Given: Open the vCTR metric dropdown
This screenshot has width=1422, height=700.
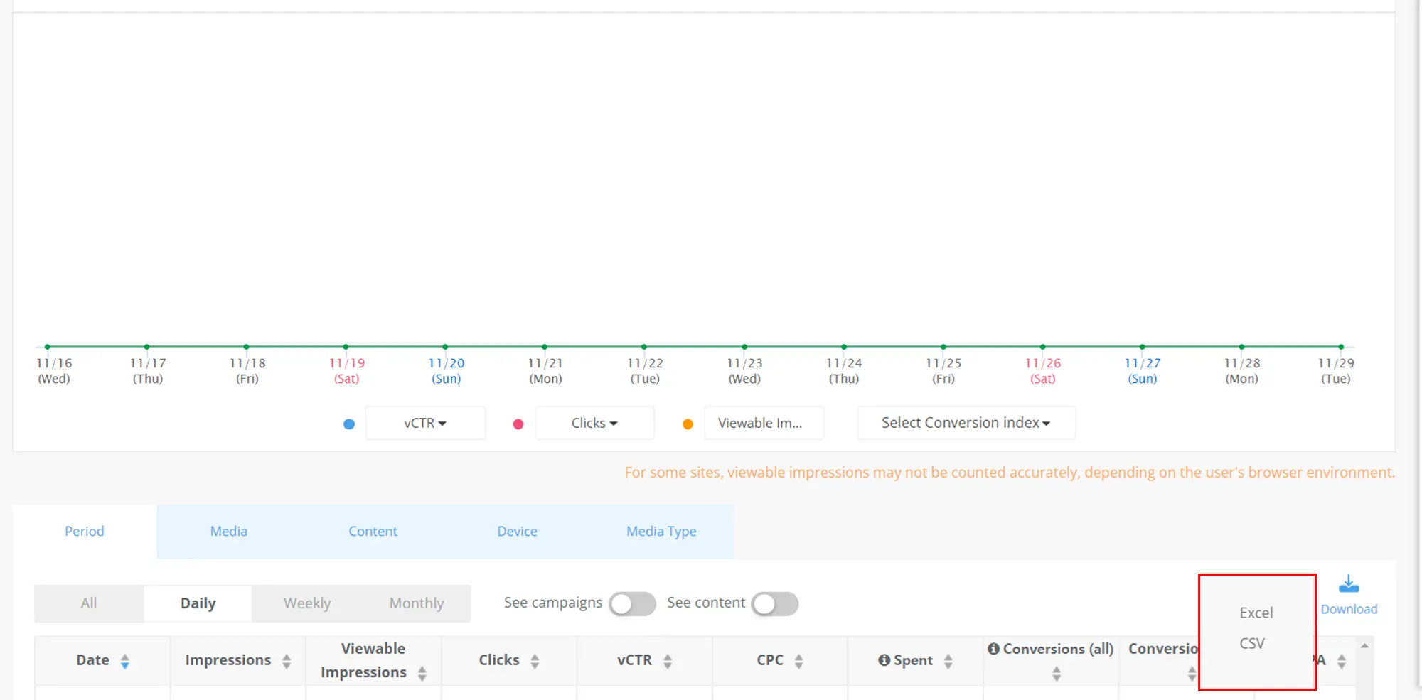Looking at the screenshot, I should tap(425, 423).
